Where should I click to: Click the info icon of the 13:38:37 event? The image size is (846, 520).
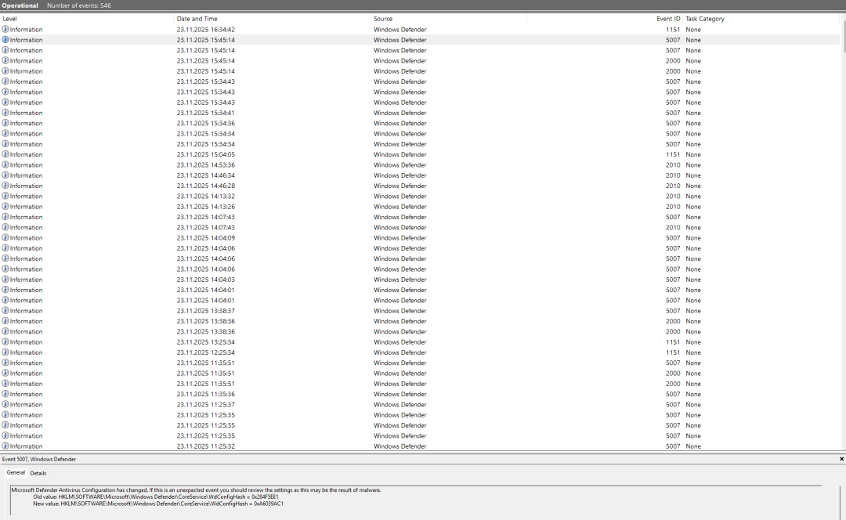point(5,311)
